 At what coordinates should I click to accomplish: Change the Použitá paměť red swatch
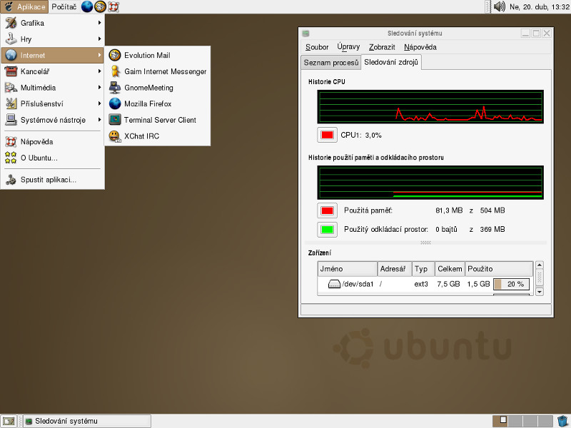[327, 210]
